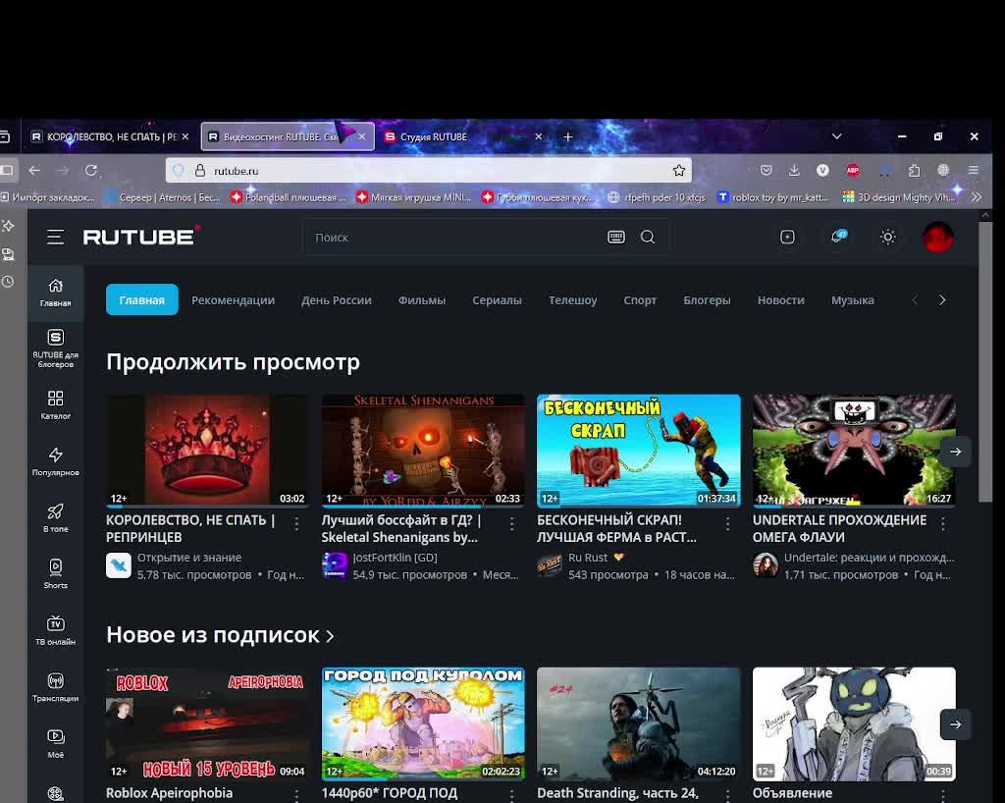Toggle the light/dark theme sun icon

(x=887, y=238)
